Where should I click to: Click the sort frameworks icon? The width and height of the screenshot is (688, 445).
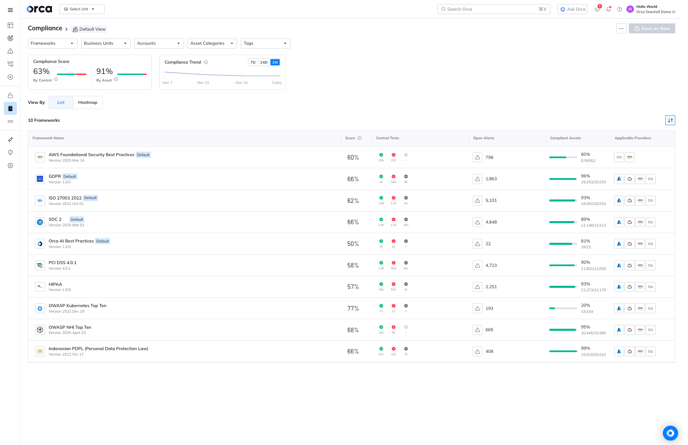[x=670, y=120]
